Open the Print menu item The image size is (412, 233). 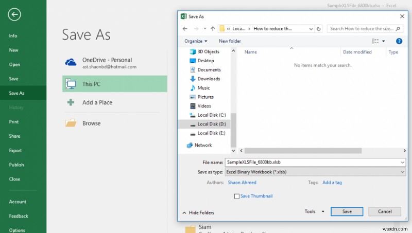14,122
